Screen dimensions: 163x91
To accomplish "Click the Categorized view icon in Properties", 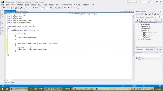I will pyautogui.click(x=137, y=58).
